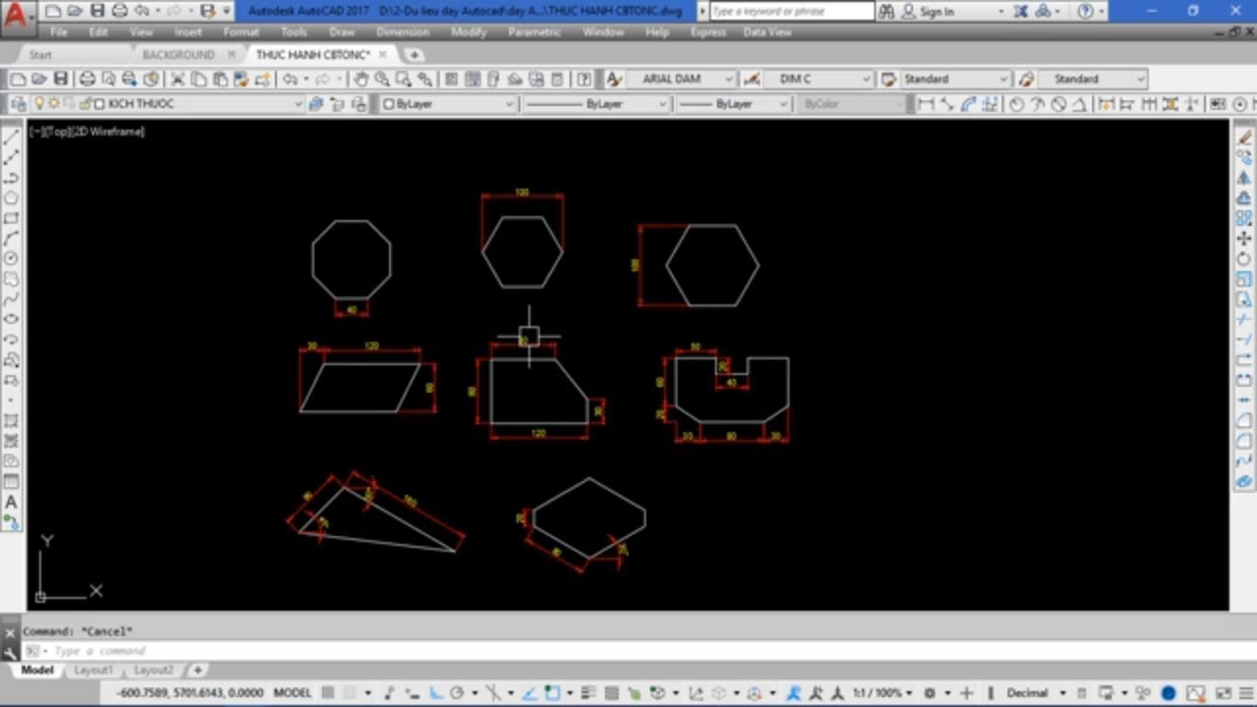This screenshot has width=1257, height=707.
Task: Open the ARIAL DAM text style dropdown
Action: pyautogui.click(x=728, y=79)
